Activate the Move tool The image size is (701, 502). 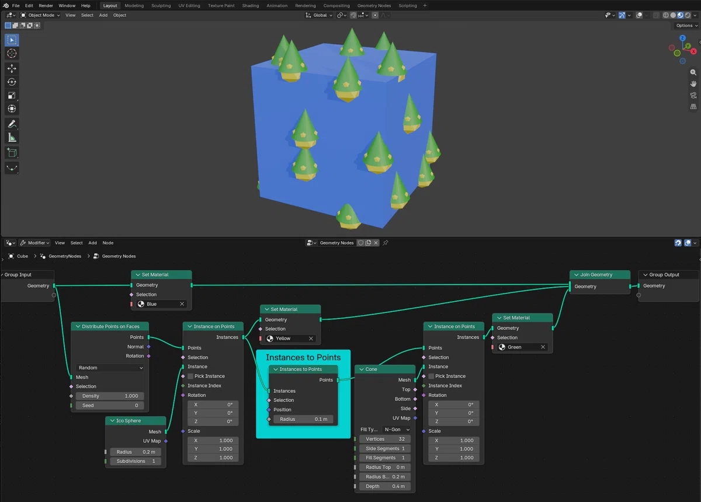tap(12, 68)
